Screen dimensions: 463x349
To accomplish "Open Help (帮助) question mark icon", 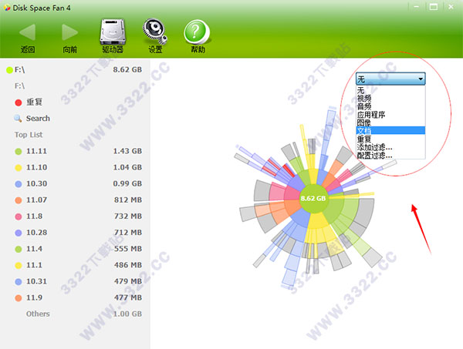I will pos(197,32).
